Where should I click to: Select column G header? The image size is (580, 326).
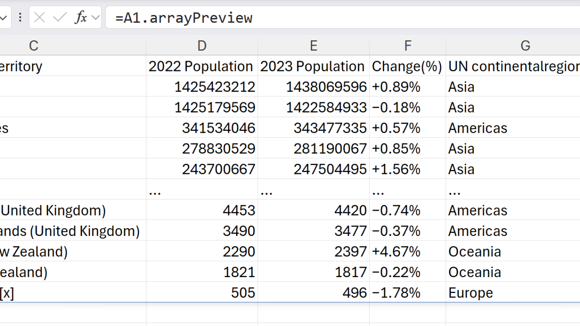pyautogui.click(x=525, y=46)
